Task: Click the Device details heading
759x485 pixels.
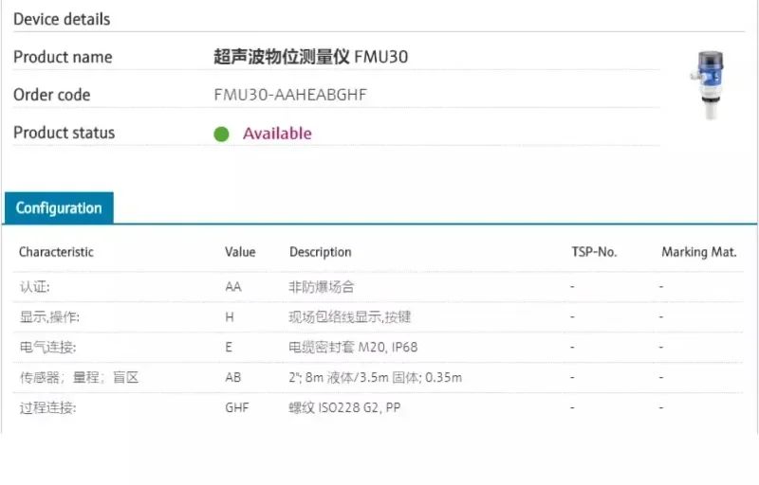Action: 62,19
